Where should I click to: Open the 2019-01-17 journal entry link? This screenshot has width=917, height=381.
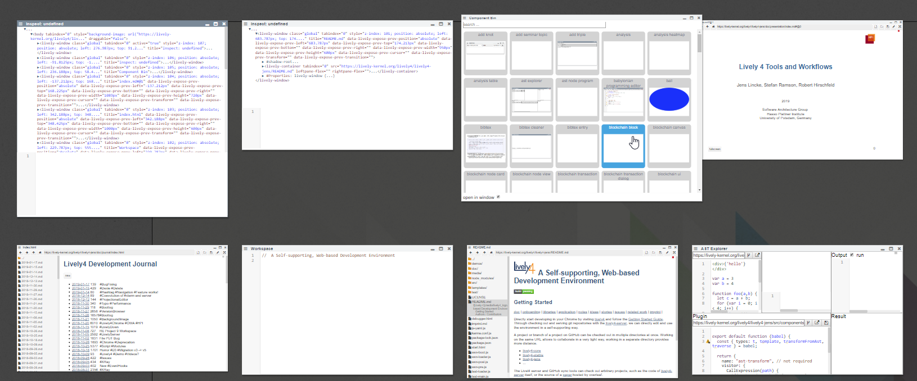[x=80, y=284]
